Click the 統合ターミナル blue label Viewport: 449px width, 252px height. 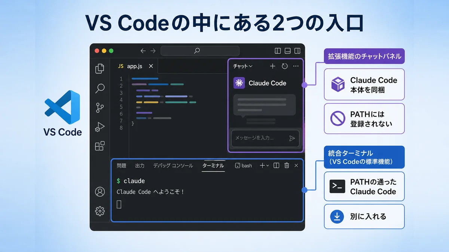point(364,157)
